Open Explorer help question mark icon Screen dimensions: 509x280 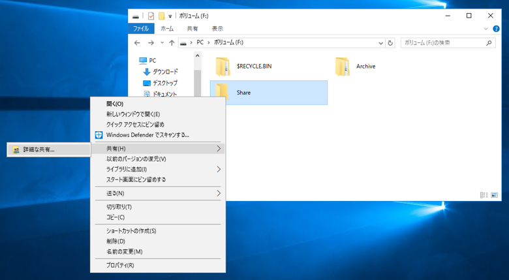click(496, 29)
